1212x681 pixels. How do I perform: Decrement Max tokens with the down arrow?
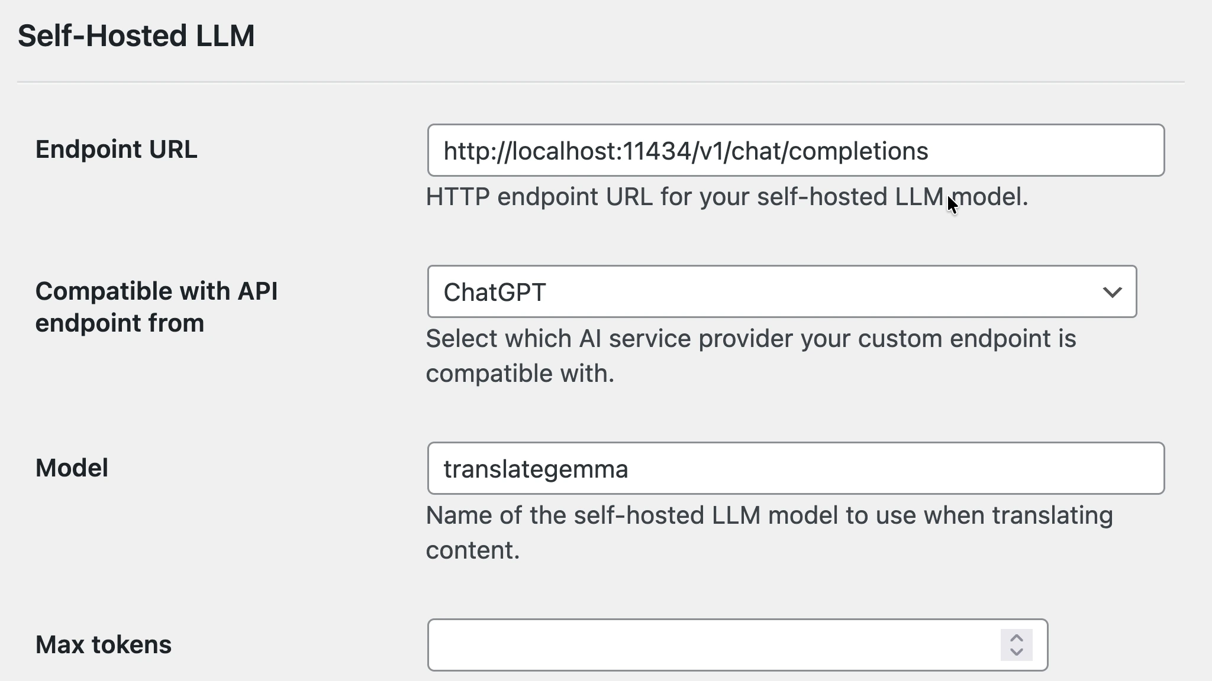(1016, 651)
